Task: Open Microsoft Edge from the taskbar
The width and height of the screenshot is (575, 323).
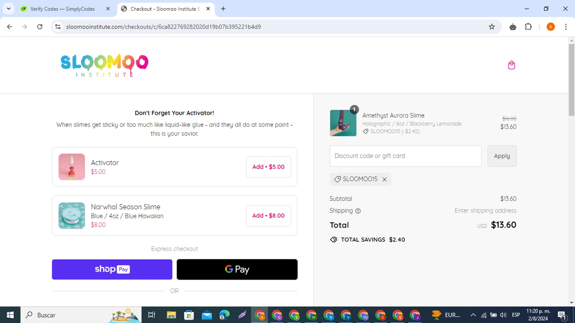Action: (x=224, y=315)
